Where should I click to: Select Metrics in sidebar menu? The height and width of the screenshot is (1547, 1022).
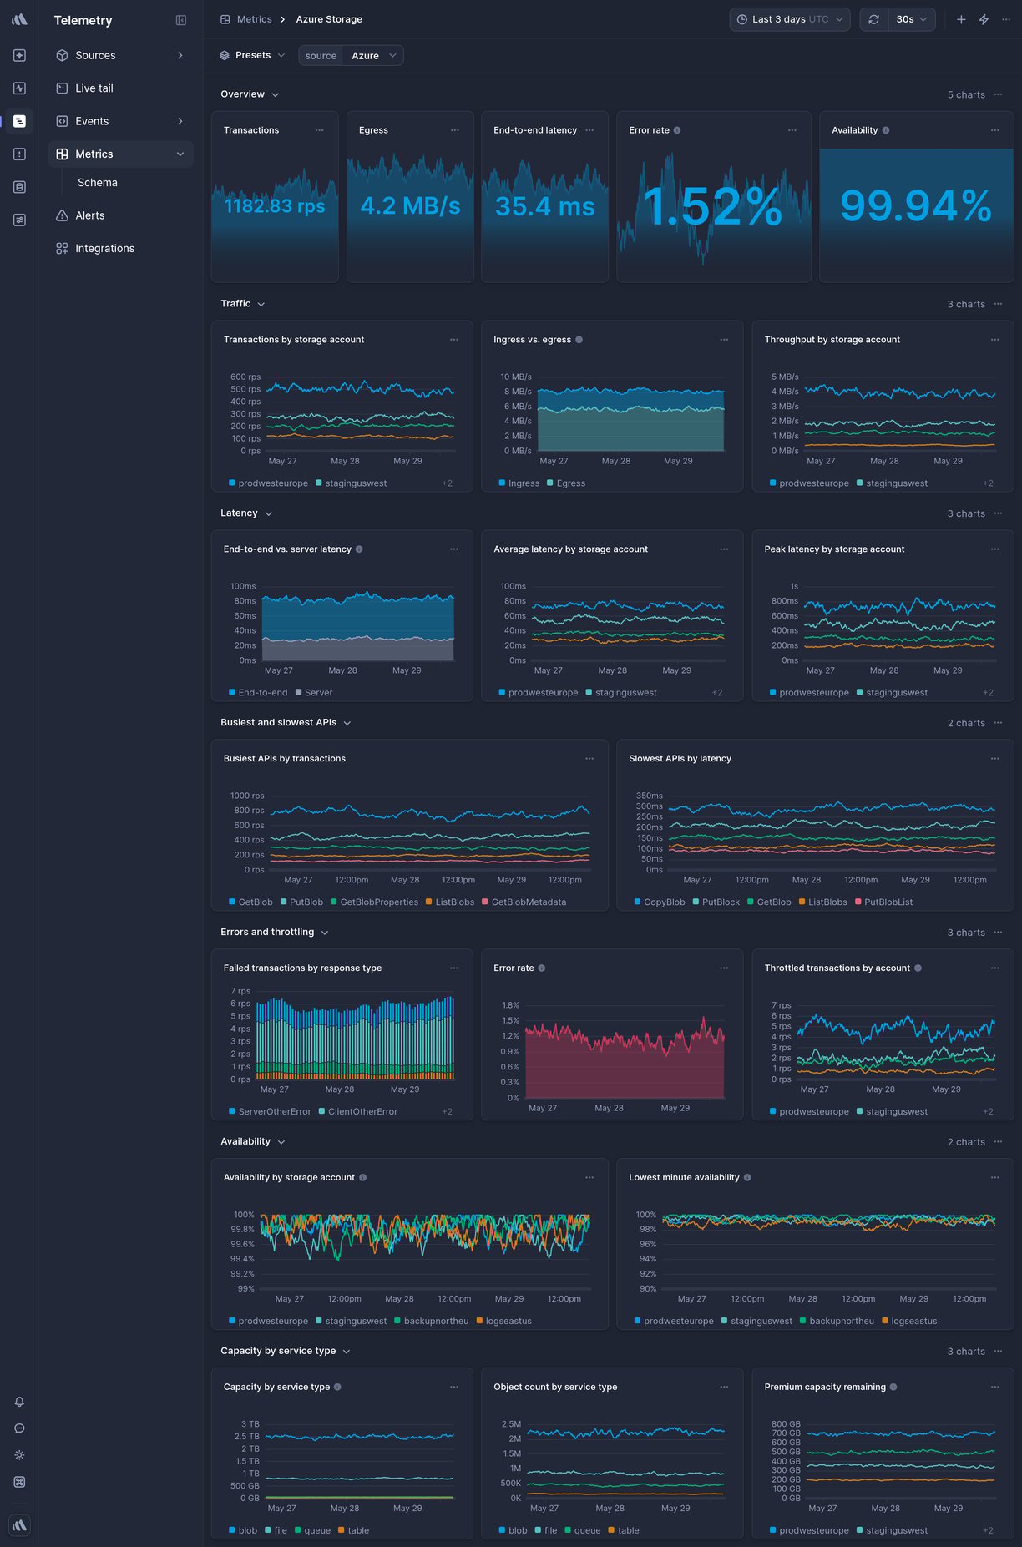pyautogui.click(x=120, y=154)
